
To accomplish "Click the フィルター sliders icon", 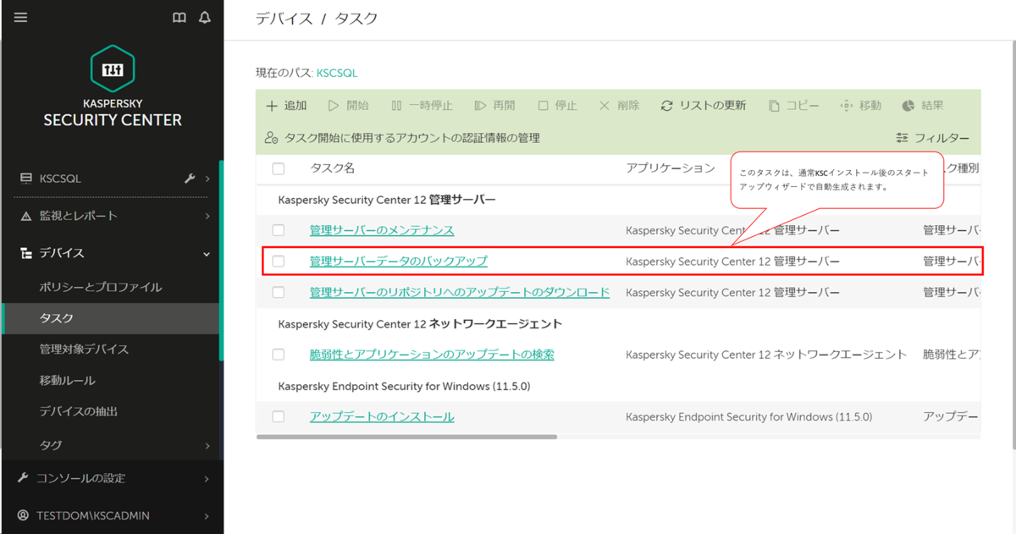I will click(x=902, y=138).
